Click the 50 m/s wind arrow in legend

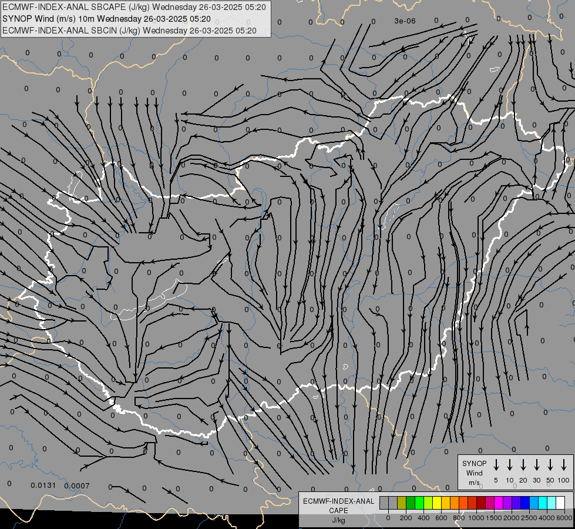click(550, 465)
